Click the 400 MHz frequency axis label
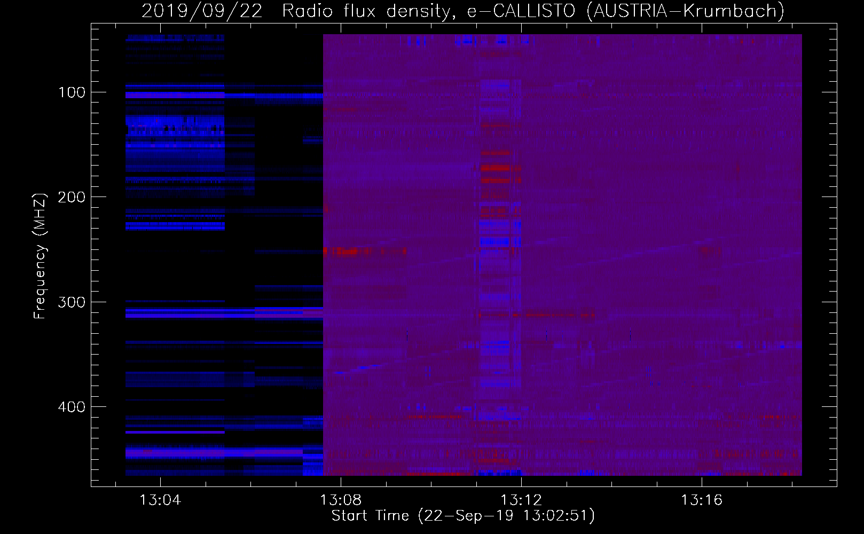The width and height of the screenshot is (864, 534). (72, 407)
